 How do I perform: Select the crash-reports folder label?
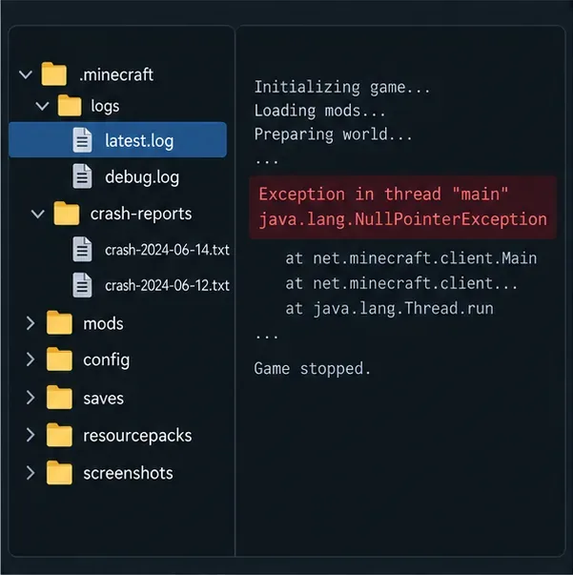click(141, 214)
